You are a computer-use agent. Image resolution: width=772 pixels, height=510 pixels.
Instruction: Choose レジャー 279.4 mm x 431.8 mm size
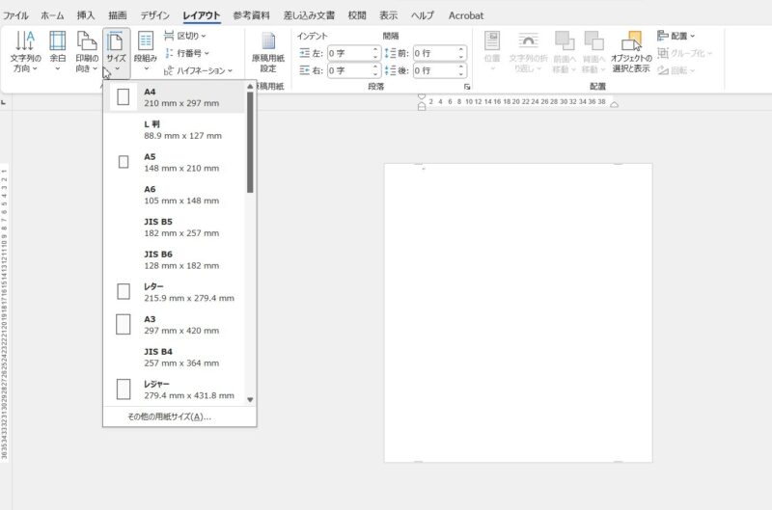(175, 389)
